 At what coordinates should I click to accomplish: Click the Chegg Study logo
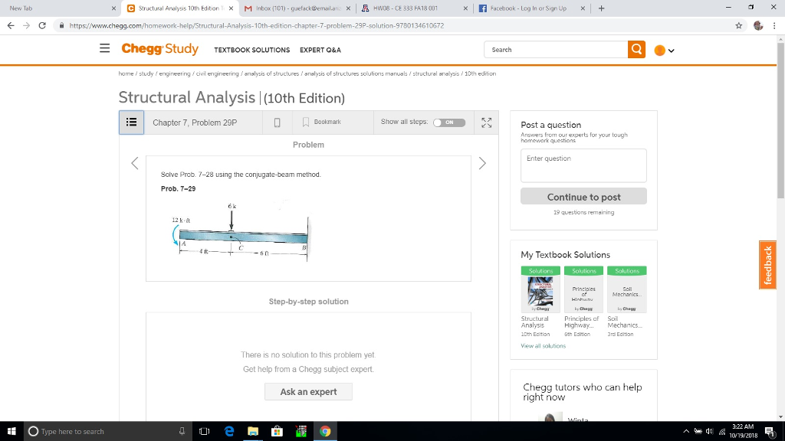coord(159,48)
